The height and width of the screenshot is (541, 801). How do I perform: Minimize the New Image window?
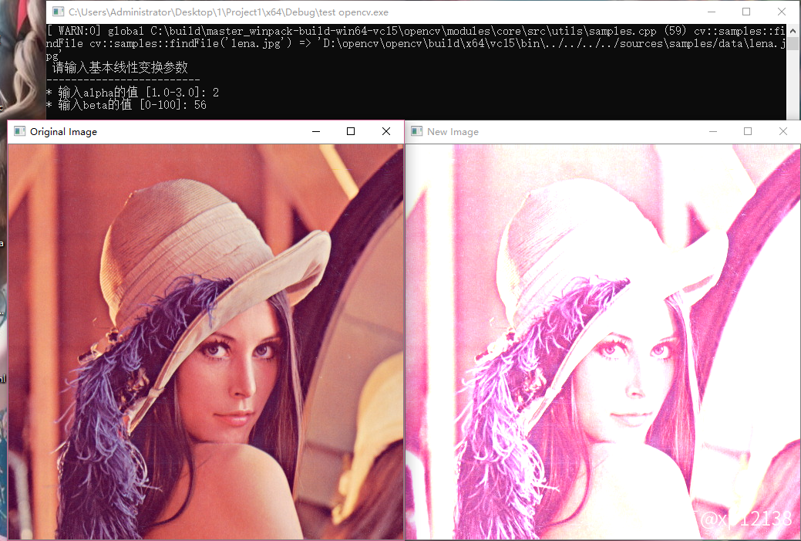(713, 131)
